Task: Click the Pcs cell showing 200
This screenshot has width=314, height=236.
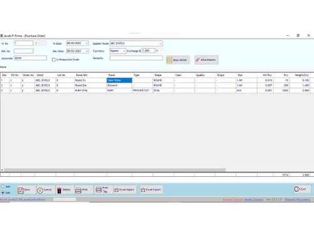Action: (281, 86)
